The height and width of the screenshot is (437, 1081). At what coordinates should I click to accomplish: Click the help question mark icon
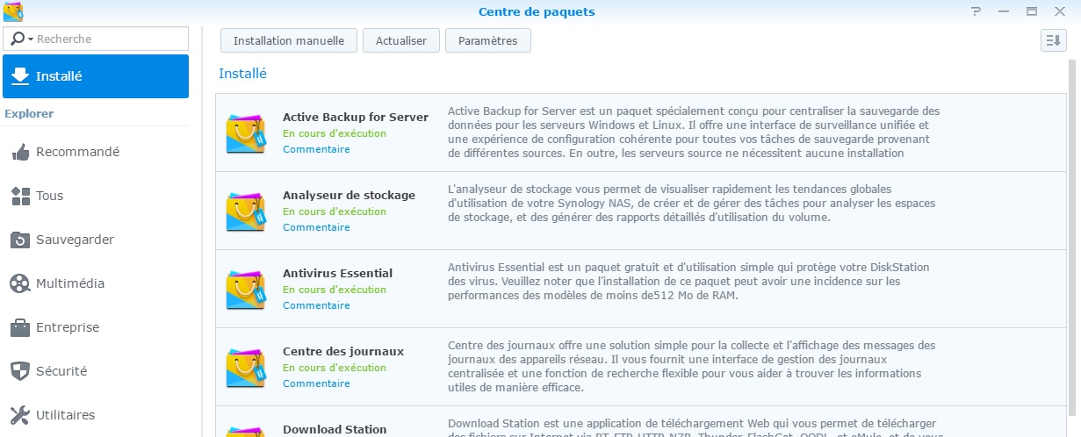coord(976,11)
